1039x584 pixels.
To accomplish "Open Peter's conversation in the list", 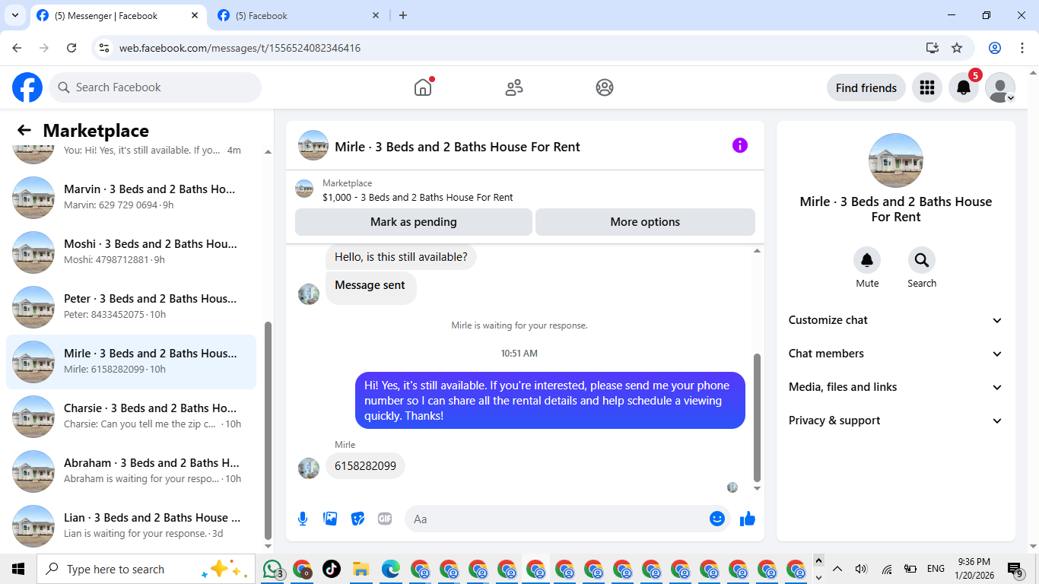I will tap(131, 307).
